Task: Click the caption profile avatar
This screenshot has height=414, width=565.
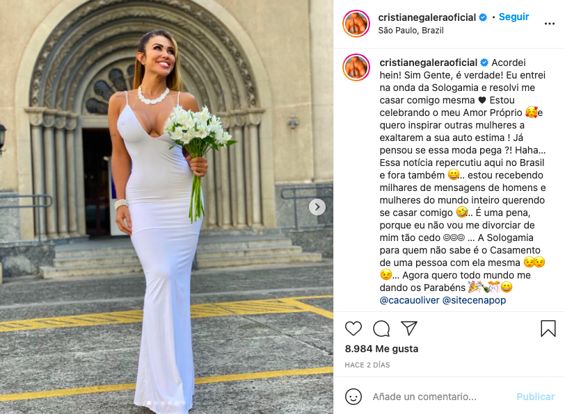Action: click(x=356, y=67)
